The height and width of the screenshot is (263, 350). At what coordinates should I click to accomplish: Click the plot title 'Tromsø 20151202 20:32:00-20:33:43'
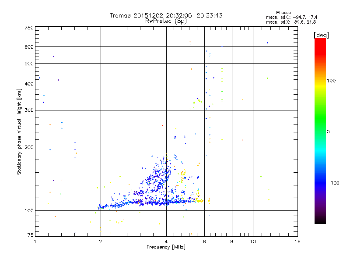[166, 15]
